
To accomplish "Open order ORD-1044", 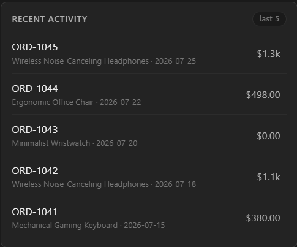I will [x=149, y=94].
